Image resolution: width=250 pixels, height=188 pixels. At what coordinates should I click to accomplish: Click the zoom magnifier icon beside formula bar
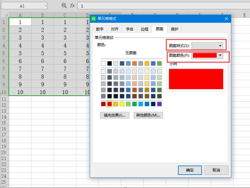point(64,6)
